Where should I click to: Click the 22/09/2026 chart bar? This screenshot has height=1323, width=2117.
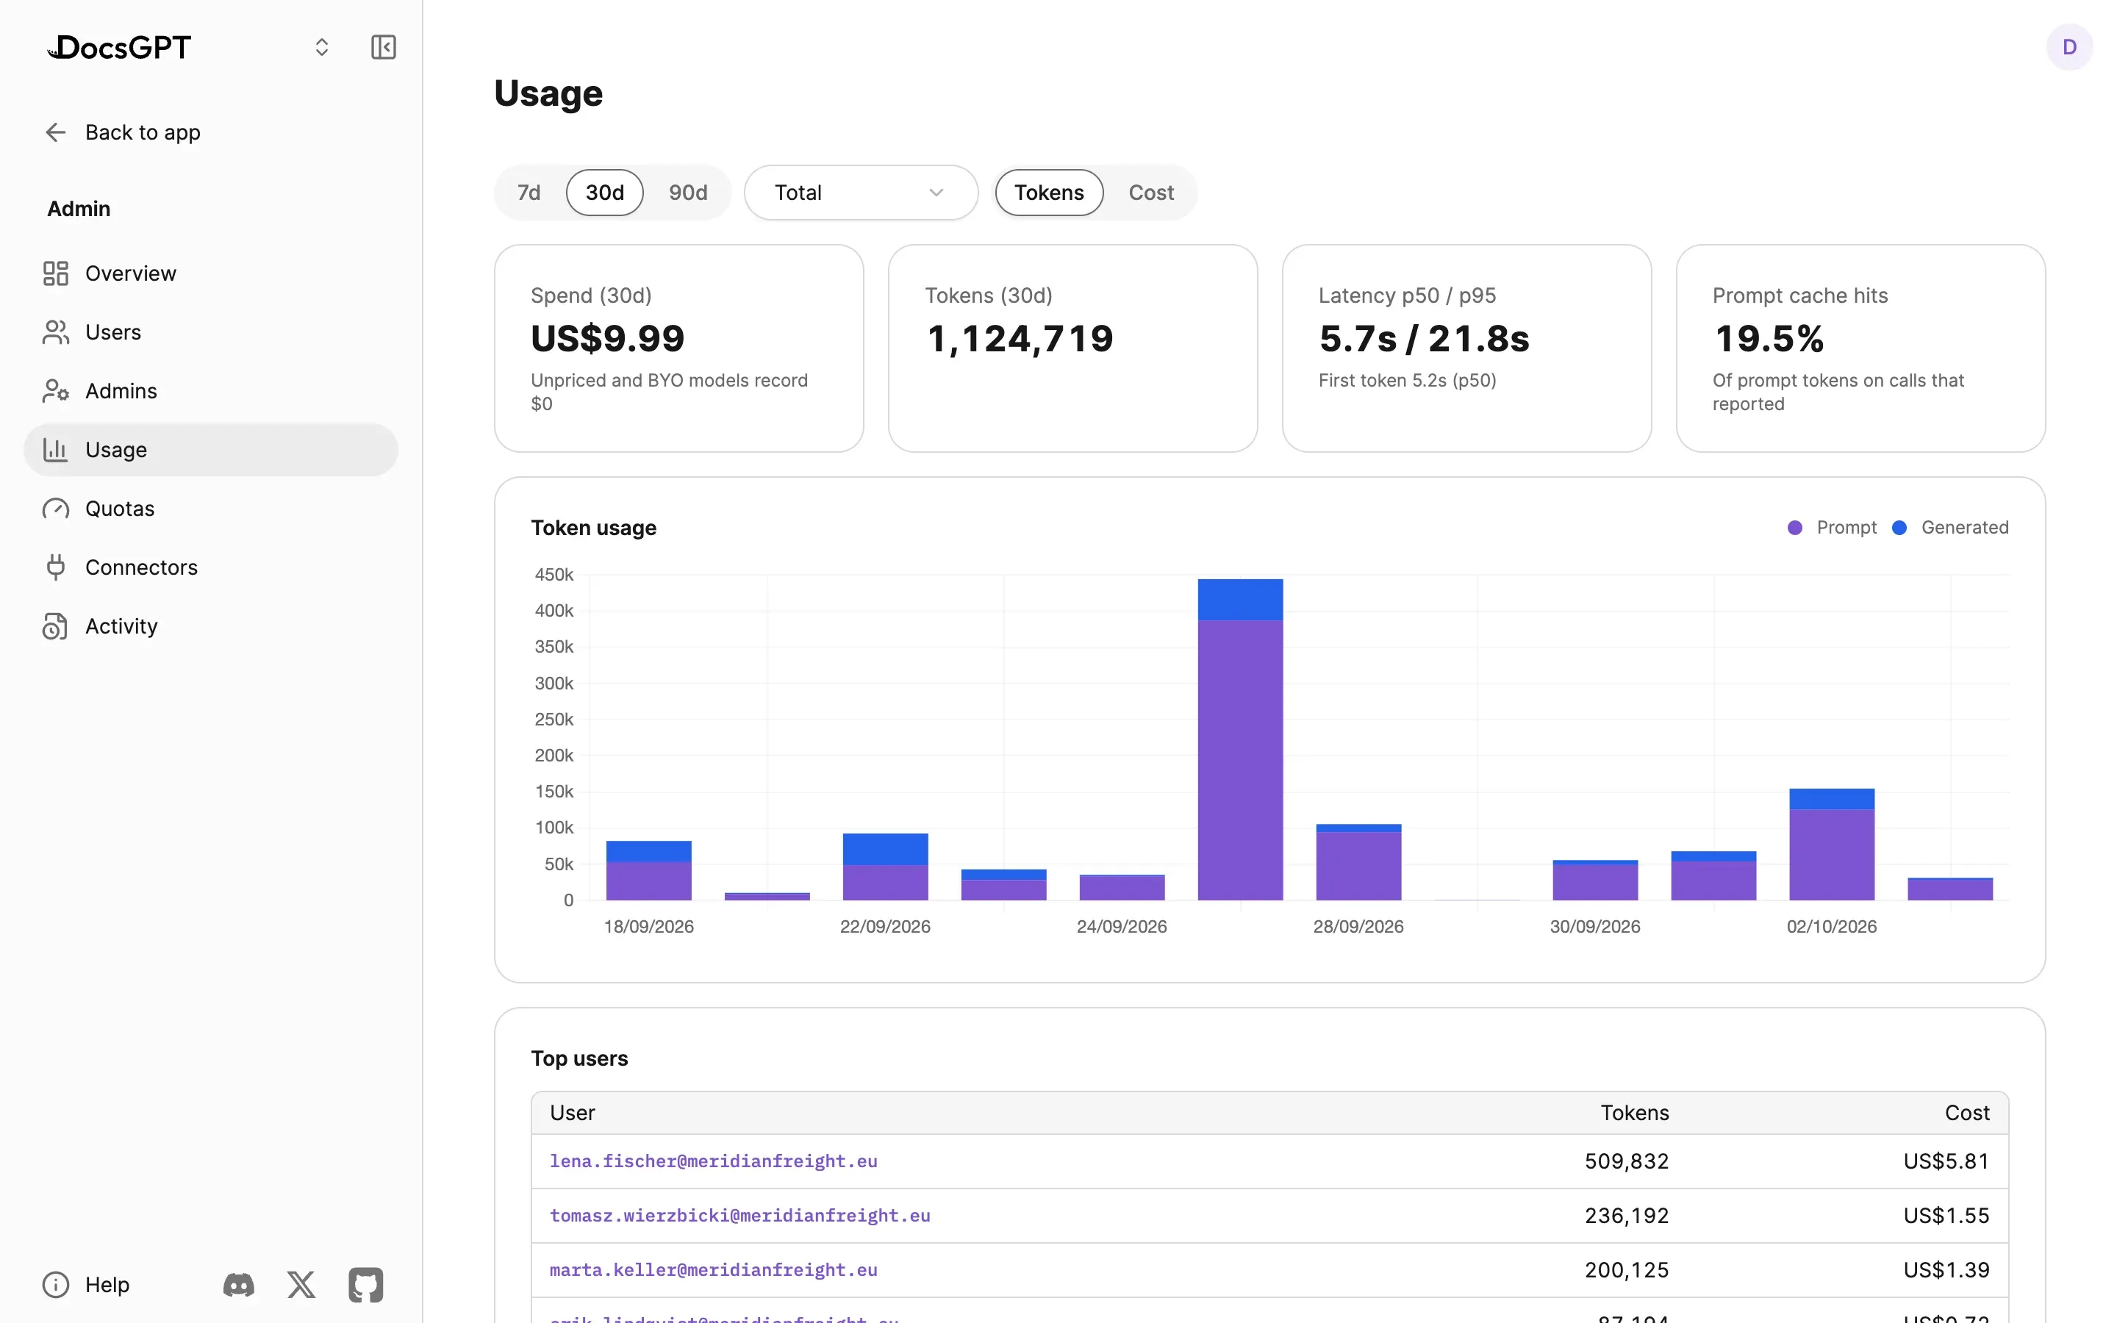(x=885, y=867)
